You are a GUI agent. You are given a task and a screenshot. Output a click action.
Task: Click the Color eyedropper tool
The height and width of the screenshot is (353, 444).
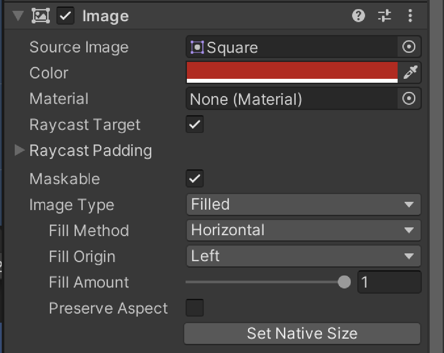pos(409,73)
